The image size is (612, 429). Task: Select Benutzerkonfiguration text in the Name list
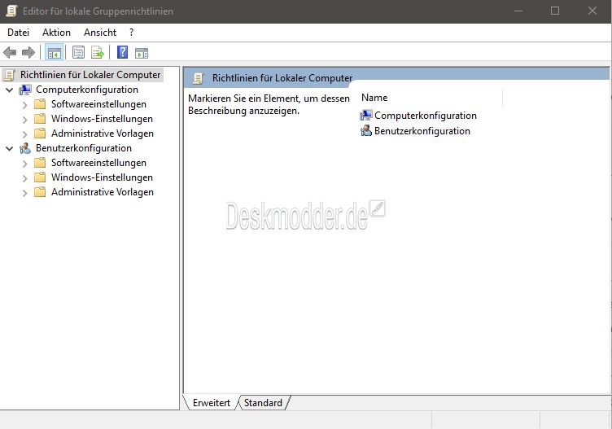coord(422,131)
